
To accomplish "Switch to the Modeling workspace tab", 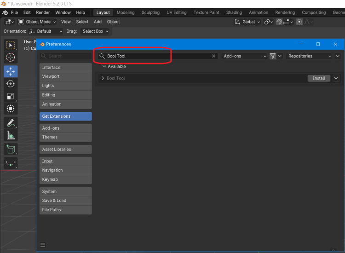I will point(126,12).
